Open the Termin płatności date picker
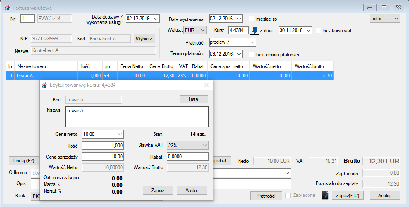409x207 pixels. pyautogui.click(x=239, y=54)
